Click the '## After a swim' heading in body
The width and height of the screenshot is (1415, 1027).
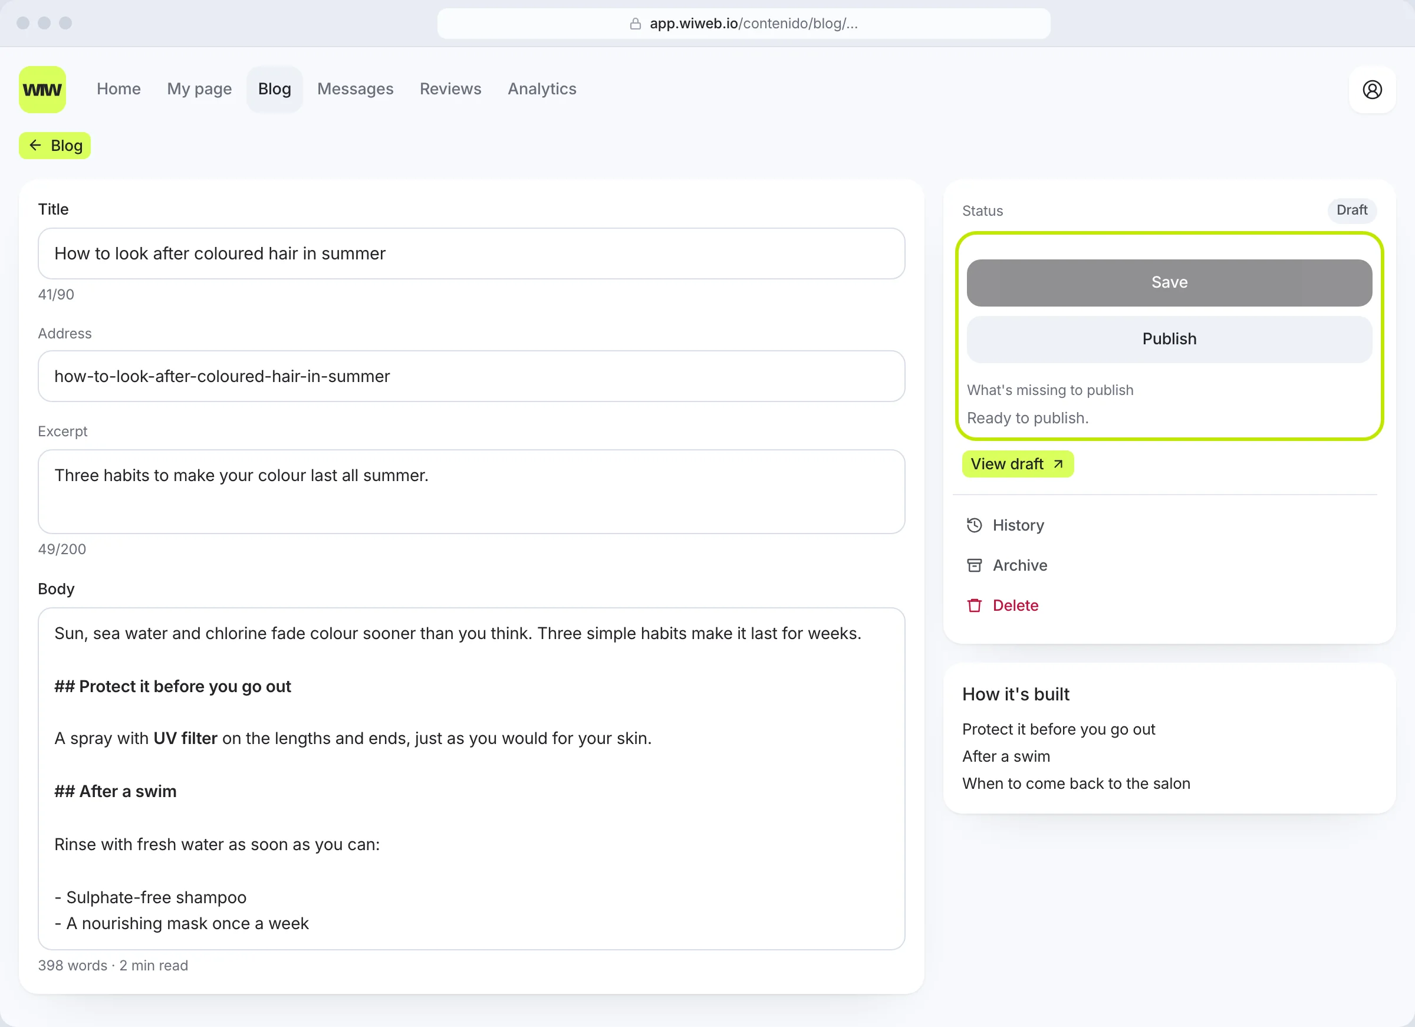(x=116, y=792)
